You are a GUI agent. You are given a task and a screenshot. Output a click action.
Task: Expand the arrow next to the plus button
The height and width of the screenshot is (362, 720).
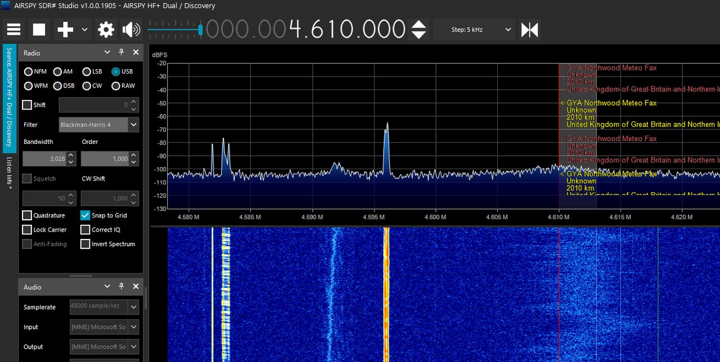[85, 29]
